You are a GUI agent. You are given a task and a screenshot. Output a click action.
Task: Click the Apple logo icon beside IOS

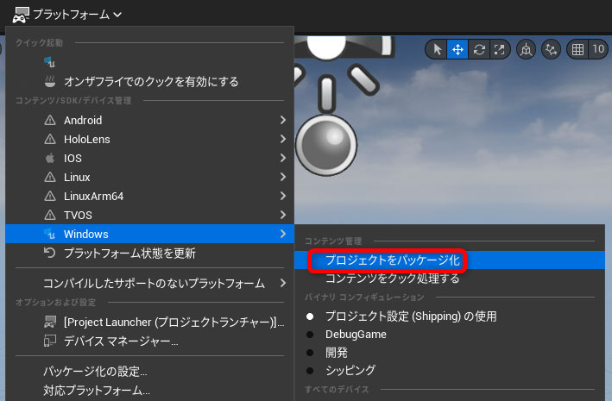50,158
